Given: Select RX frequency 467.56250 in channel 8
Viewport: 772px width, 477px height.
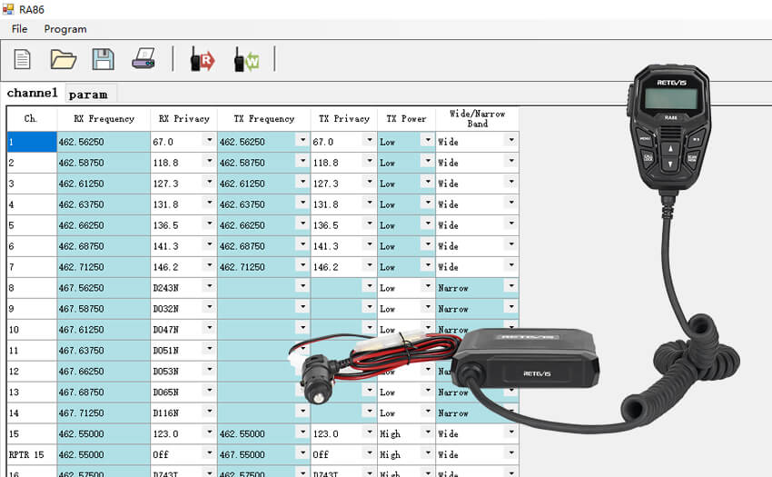Looking at the screenshot, I should coord(104,288).
